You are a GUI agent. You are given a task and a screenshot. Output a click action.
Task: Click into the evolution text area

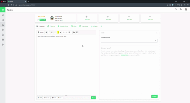tap(66, 65)
